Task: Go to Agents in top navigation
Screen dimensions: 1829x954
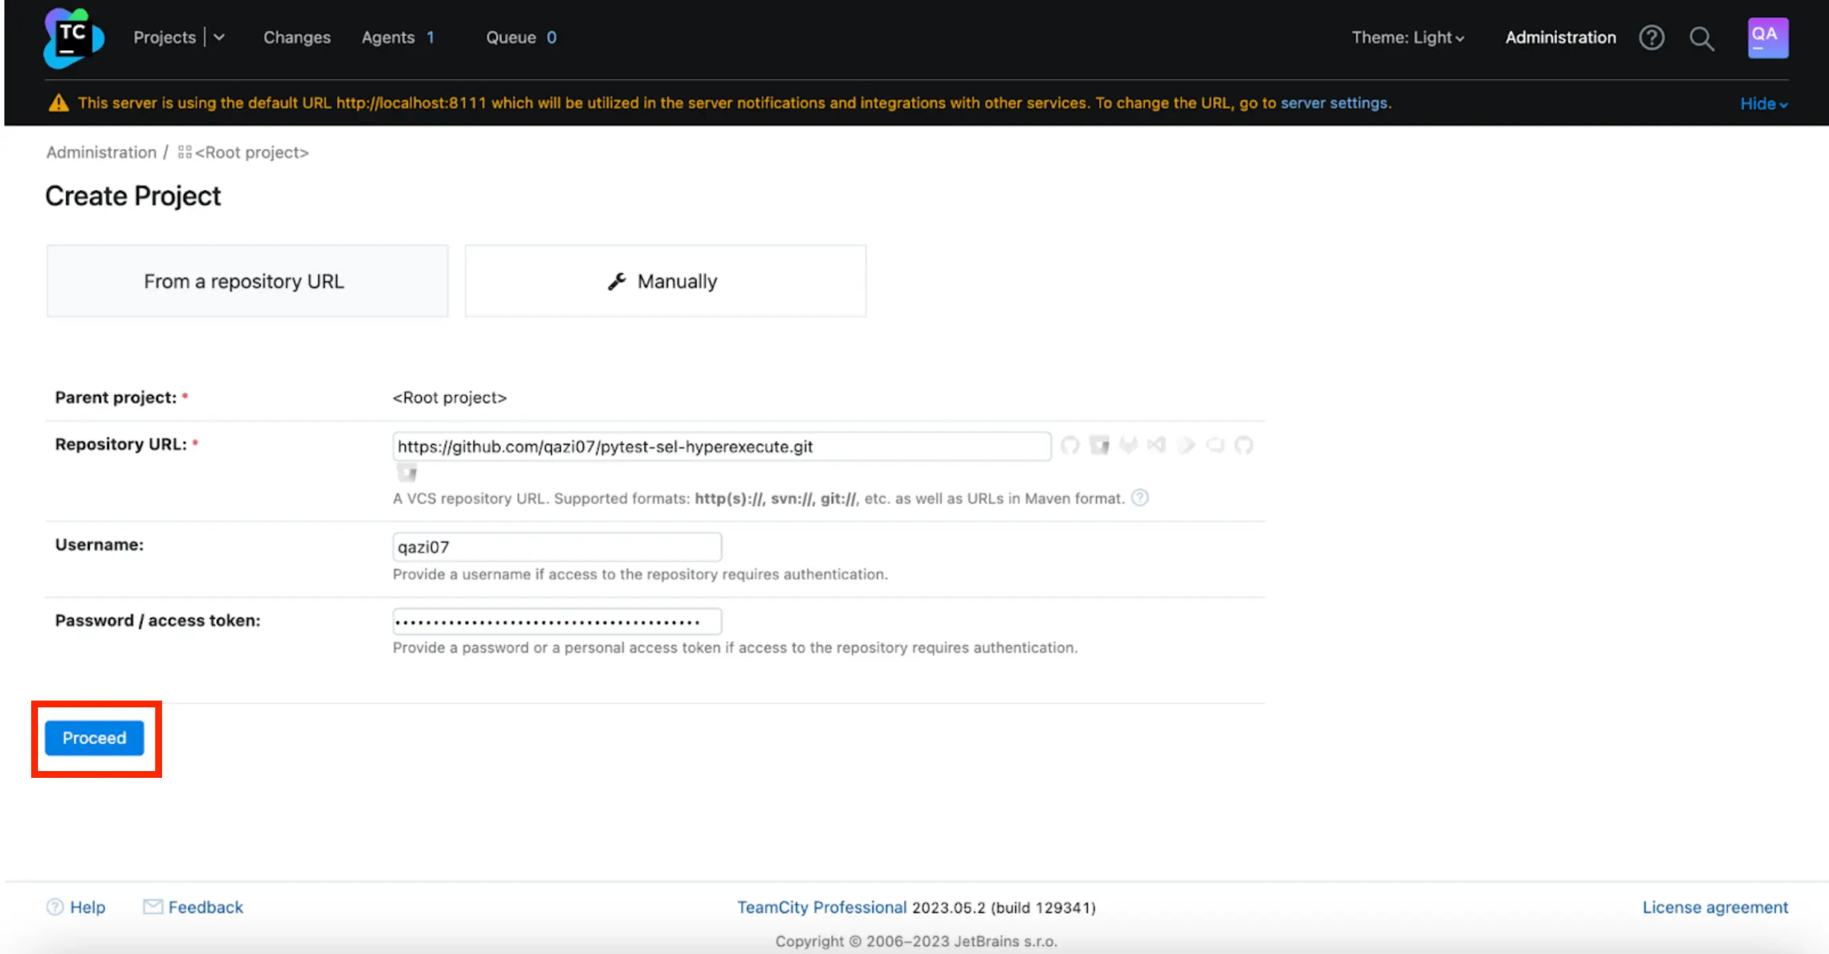Action: pos(388,38)
